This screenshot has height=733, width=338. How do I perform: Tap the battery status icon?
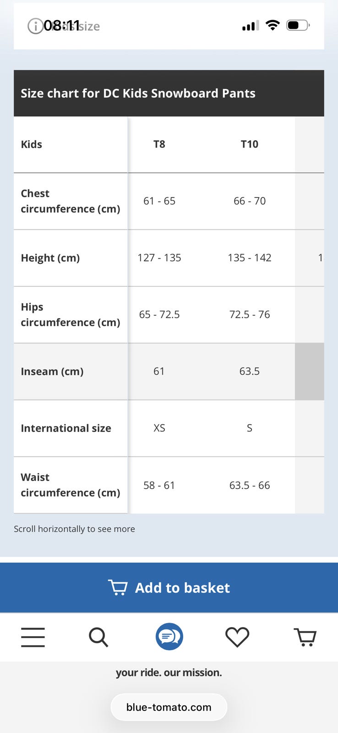point(298,25)
